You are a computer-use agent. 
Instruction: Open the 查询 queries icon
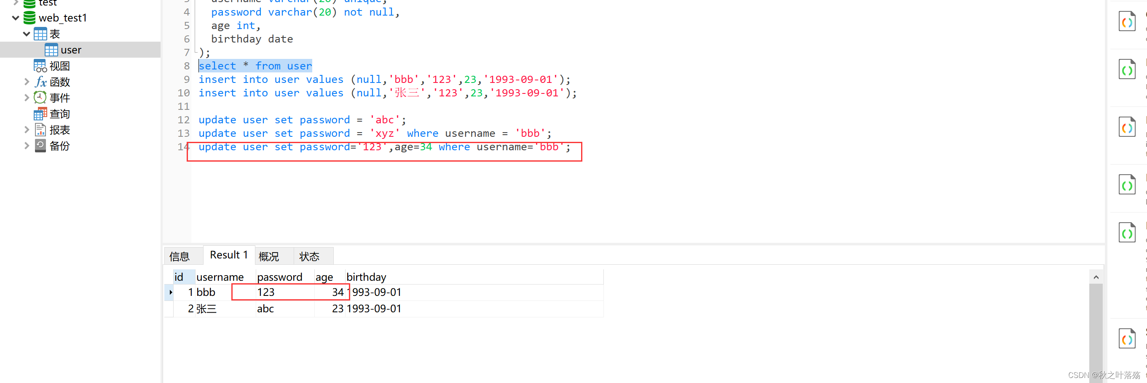(x=40, y=114)
